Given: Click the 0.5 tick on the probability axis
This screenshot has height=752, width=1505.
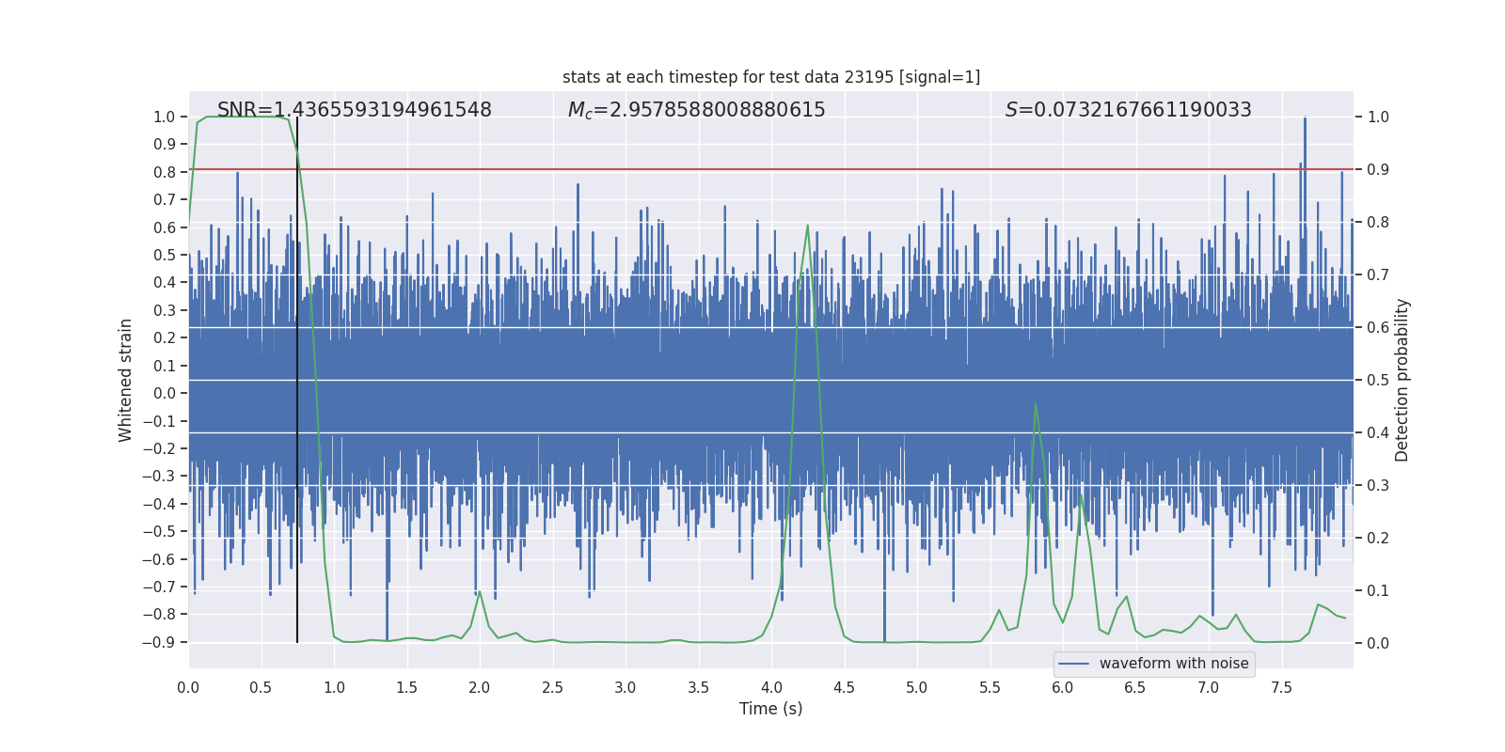Looking at the screenshot, I should point(1378,380).
